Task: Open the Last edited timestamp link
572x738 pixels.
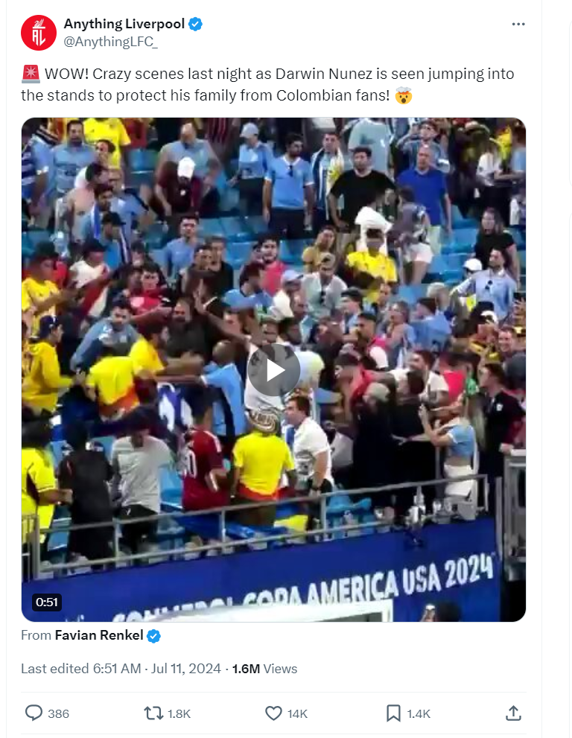Action: coord(121,668)
